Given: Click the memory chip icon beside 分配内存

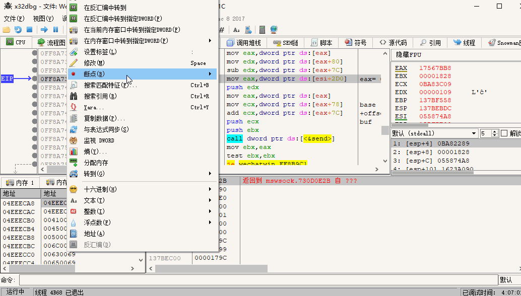Looking at the screenshot, I should coord(74,163).
